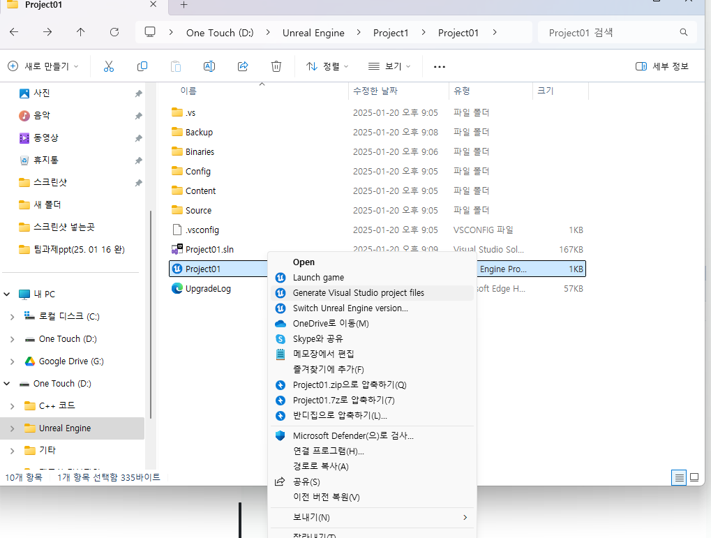Choose Skype와 공유 menu entry
Screen dimensions: 711x538
tap(373, 339)
